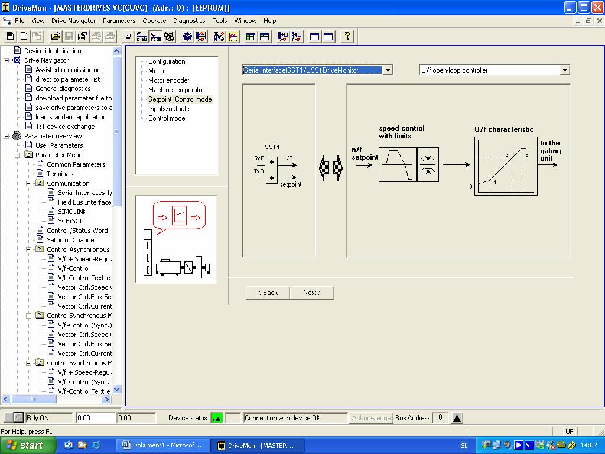This screenshot has width=605, height=454.
Task: Click the folder icon beside Communication
Action: pos(40,183)
